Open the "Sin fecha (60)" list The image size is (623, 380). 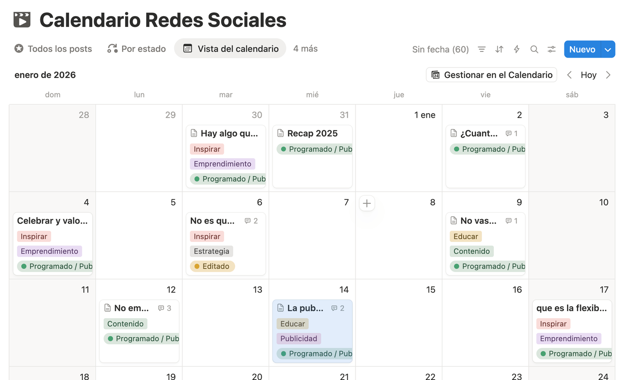pos(440,49)
